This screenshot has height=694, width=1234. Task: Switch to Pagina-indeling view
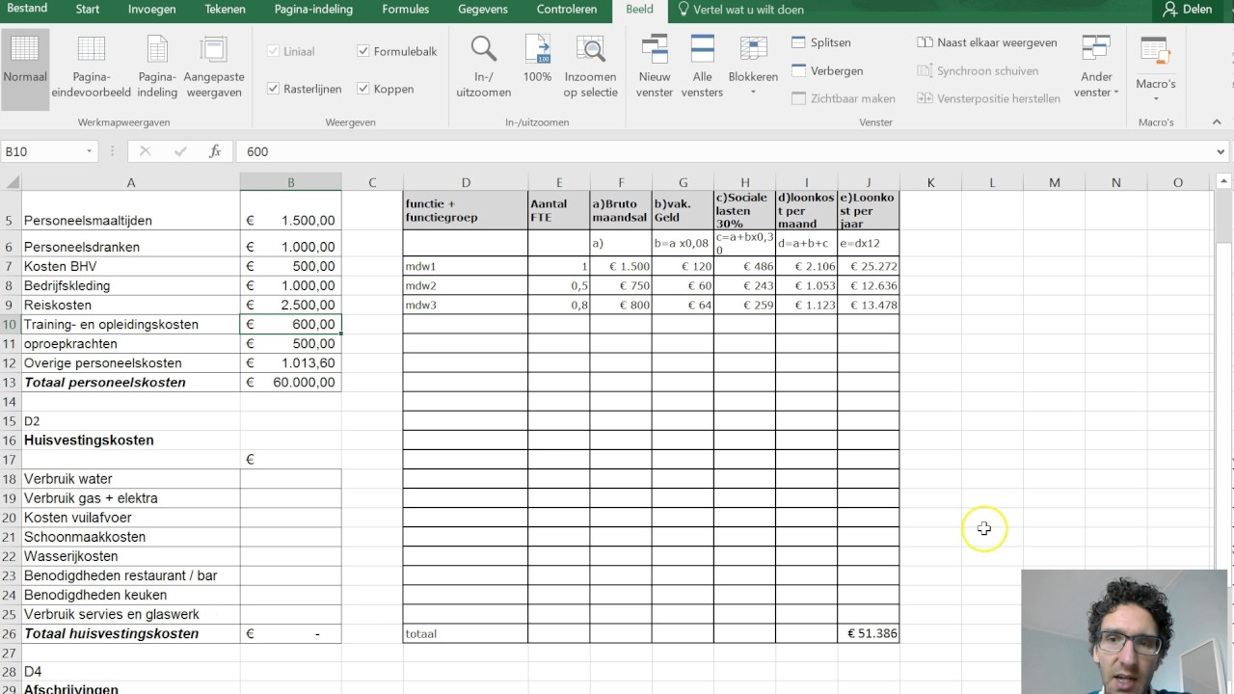157,67
